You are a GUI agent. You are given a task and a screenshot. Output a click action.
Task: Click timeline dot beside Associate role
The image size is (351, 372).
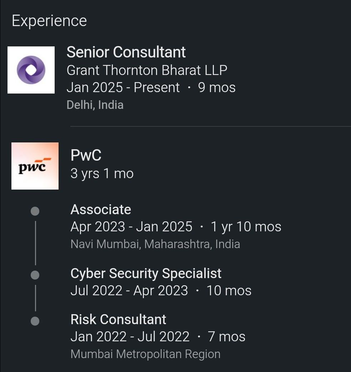click(35, 211)
